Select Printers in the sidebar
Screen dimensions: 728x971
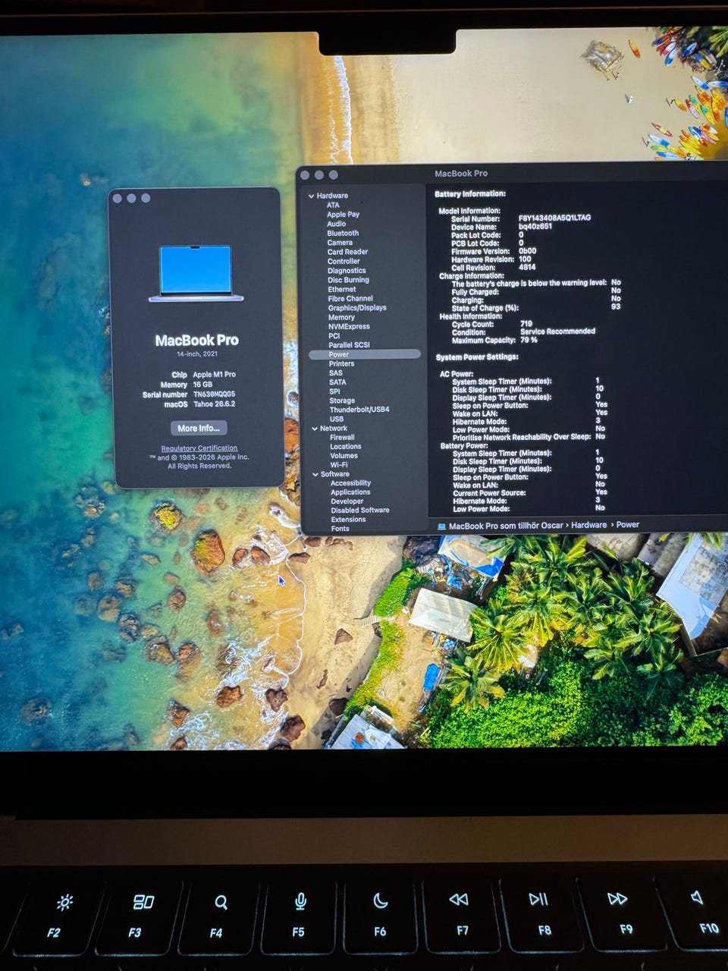click(341, 363)
